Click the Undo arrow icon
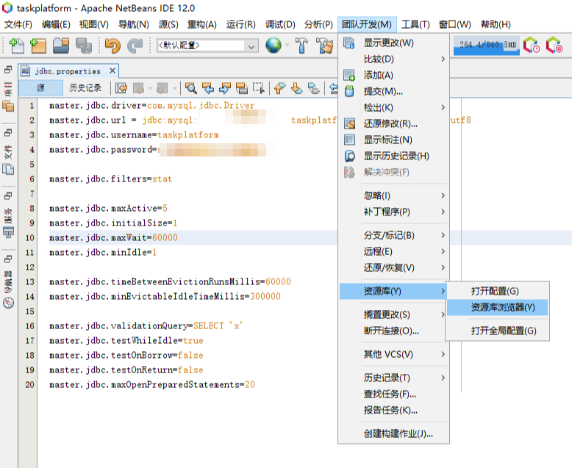This screenshot has width=572, height=468. click(x=112, y=46)
